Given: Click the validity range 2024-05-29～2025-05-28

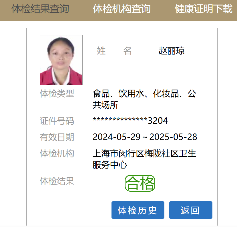Looking at the screenshot, I should 145,137.
